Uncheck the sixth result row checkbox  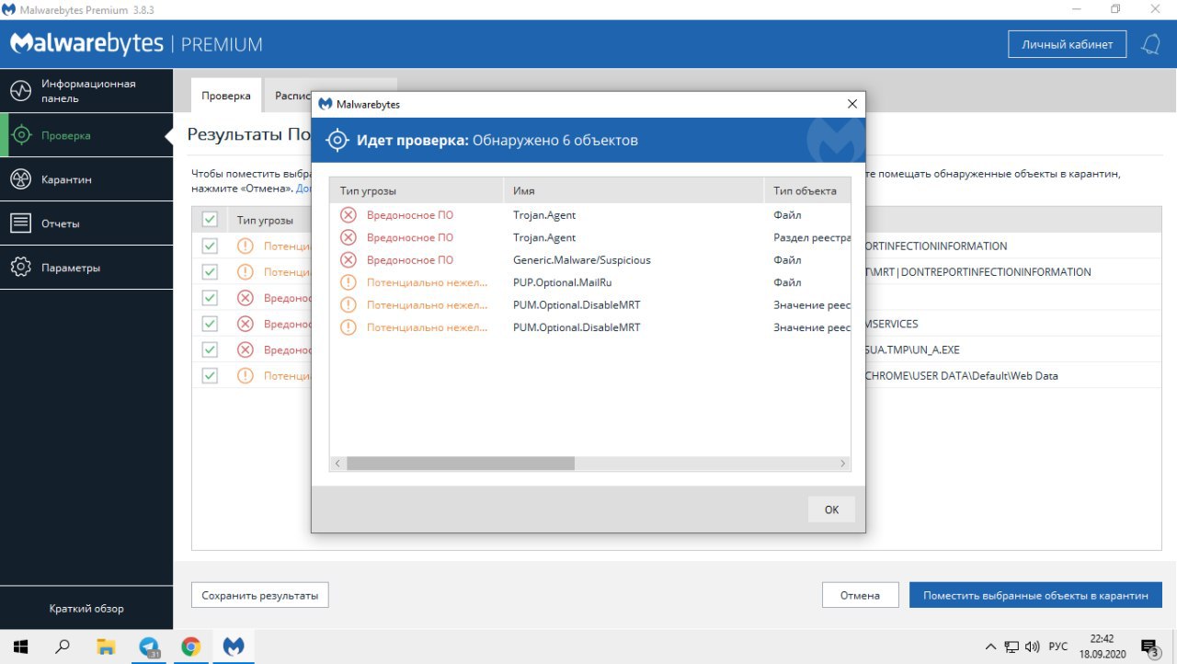pyautogui.click(x=210, y=375)
